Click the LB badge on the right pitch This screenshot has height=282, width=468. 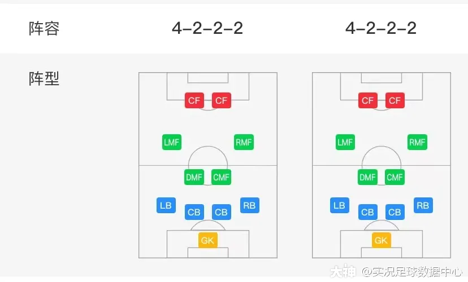(x=339, y=205)
